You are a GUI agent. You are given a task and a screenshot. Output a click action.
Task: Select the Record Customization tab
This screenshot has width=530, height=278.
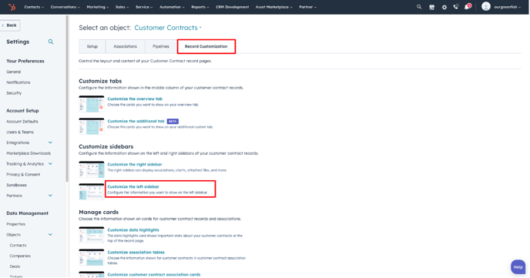click(206, 47)
